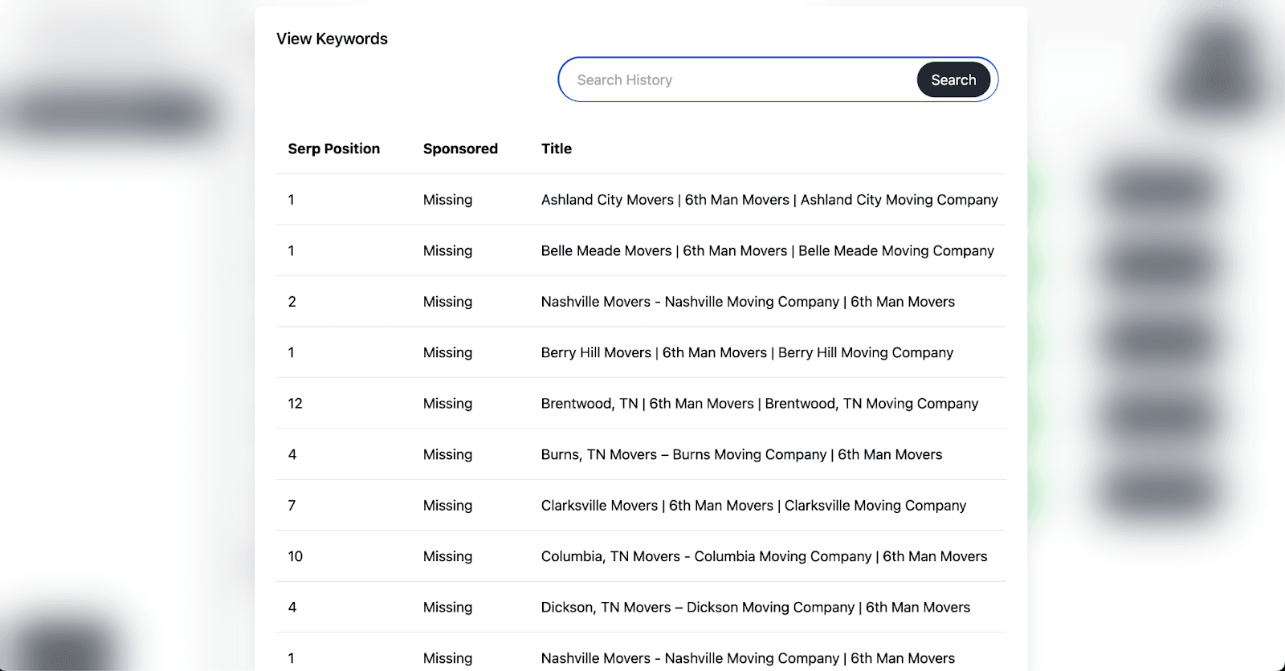Select the Berry Hill Movers title
Viewport: 1285px width, 671px height.
747,352
